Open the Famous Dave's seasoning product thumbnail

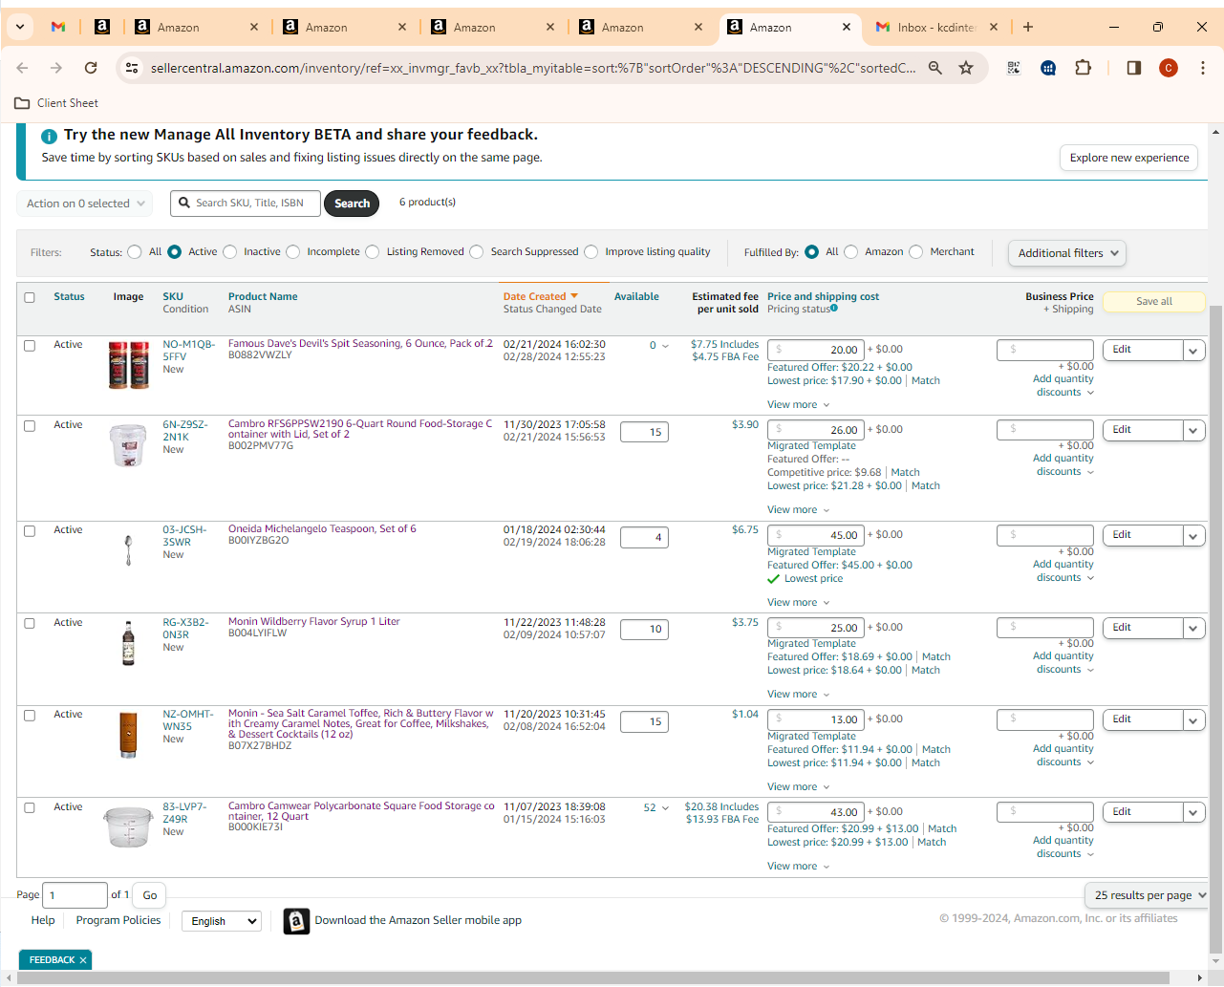pyautogui.click(x=129, y=365)
